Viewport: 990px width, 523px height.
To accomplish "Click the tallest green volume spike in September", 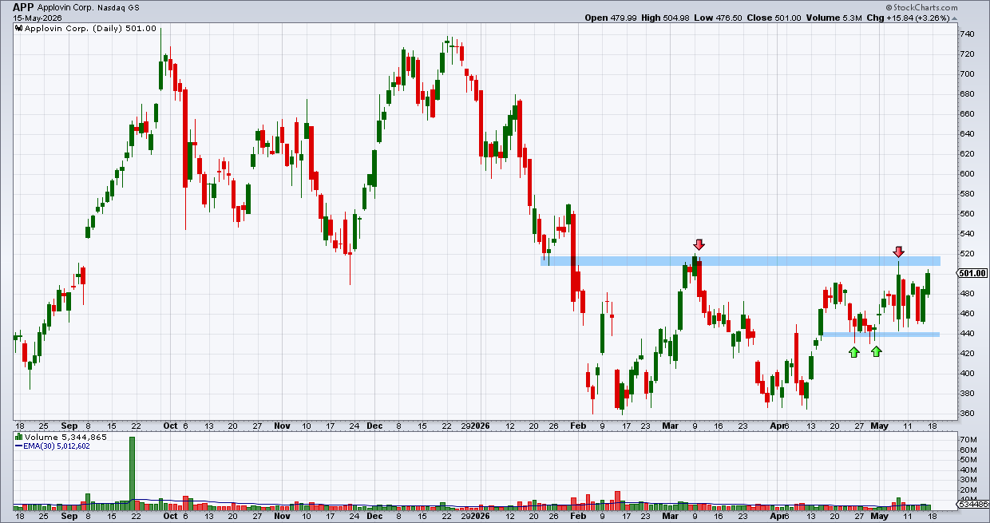I will 133,473.
